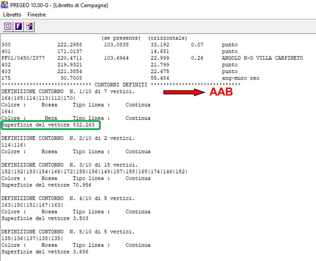Click the exit icon with red arrow
This screenshot has height=261, width=316.
(29, 26)
